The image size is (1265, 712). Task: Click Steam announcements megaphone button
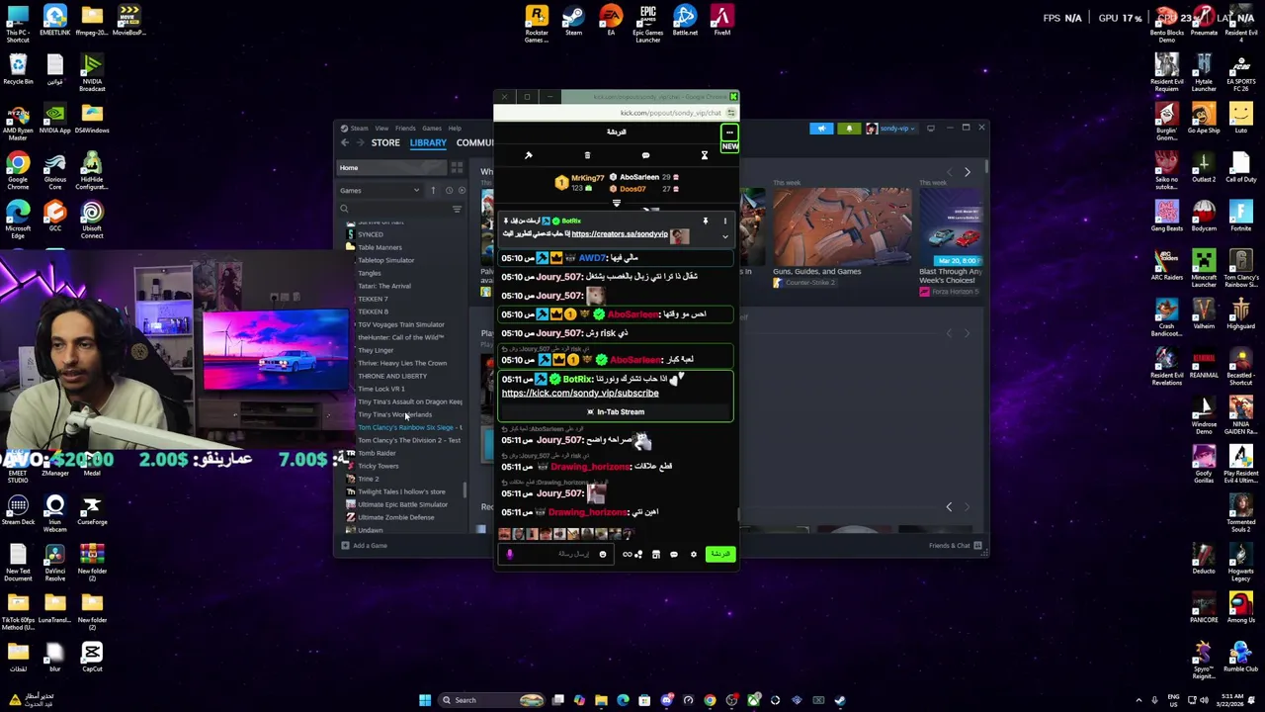[821, 129]
